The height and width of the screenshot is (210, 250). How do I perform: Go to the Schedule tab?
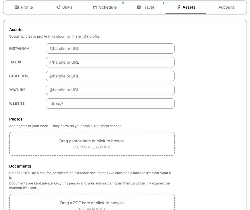tap(105, 7)
